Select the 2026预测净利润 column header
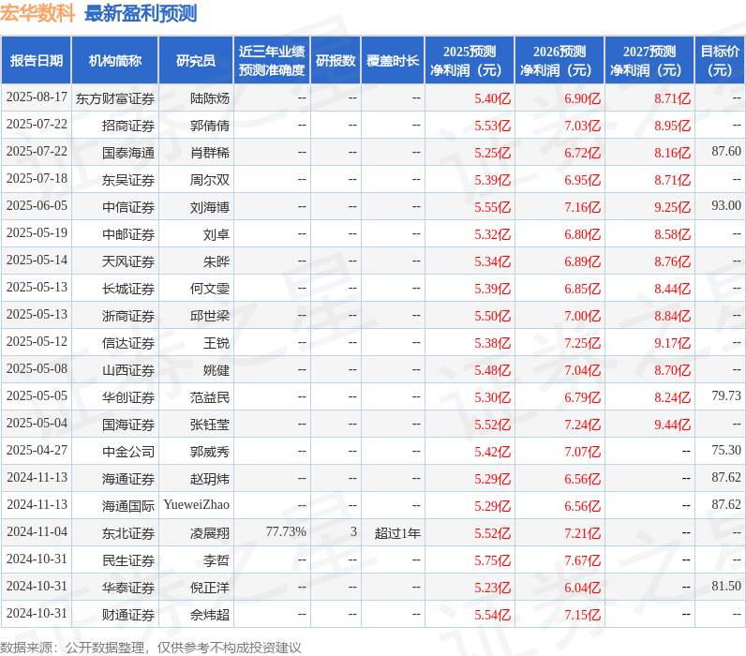Image resolution: width=746 pixels, height=656 pixels. (559, 60)
